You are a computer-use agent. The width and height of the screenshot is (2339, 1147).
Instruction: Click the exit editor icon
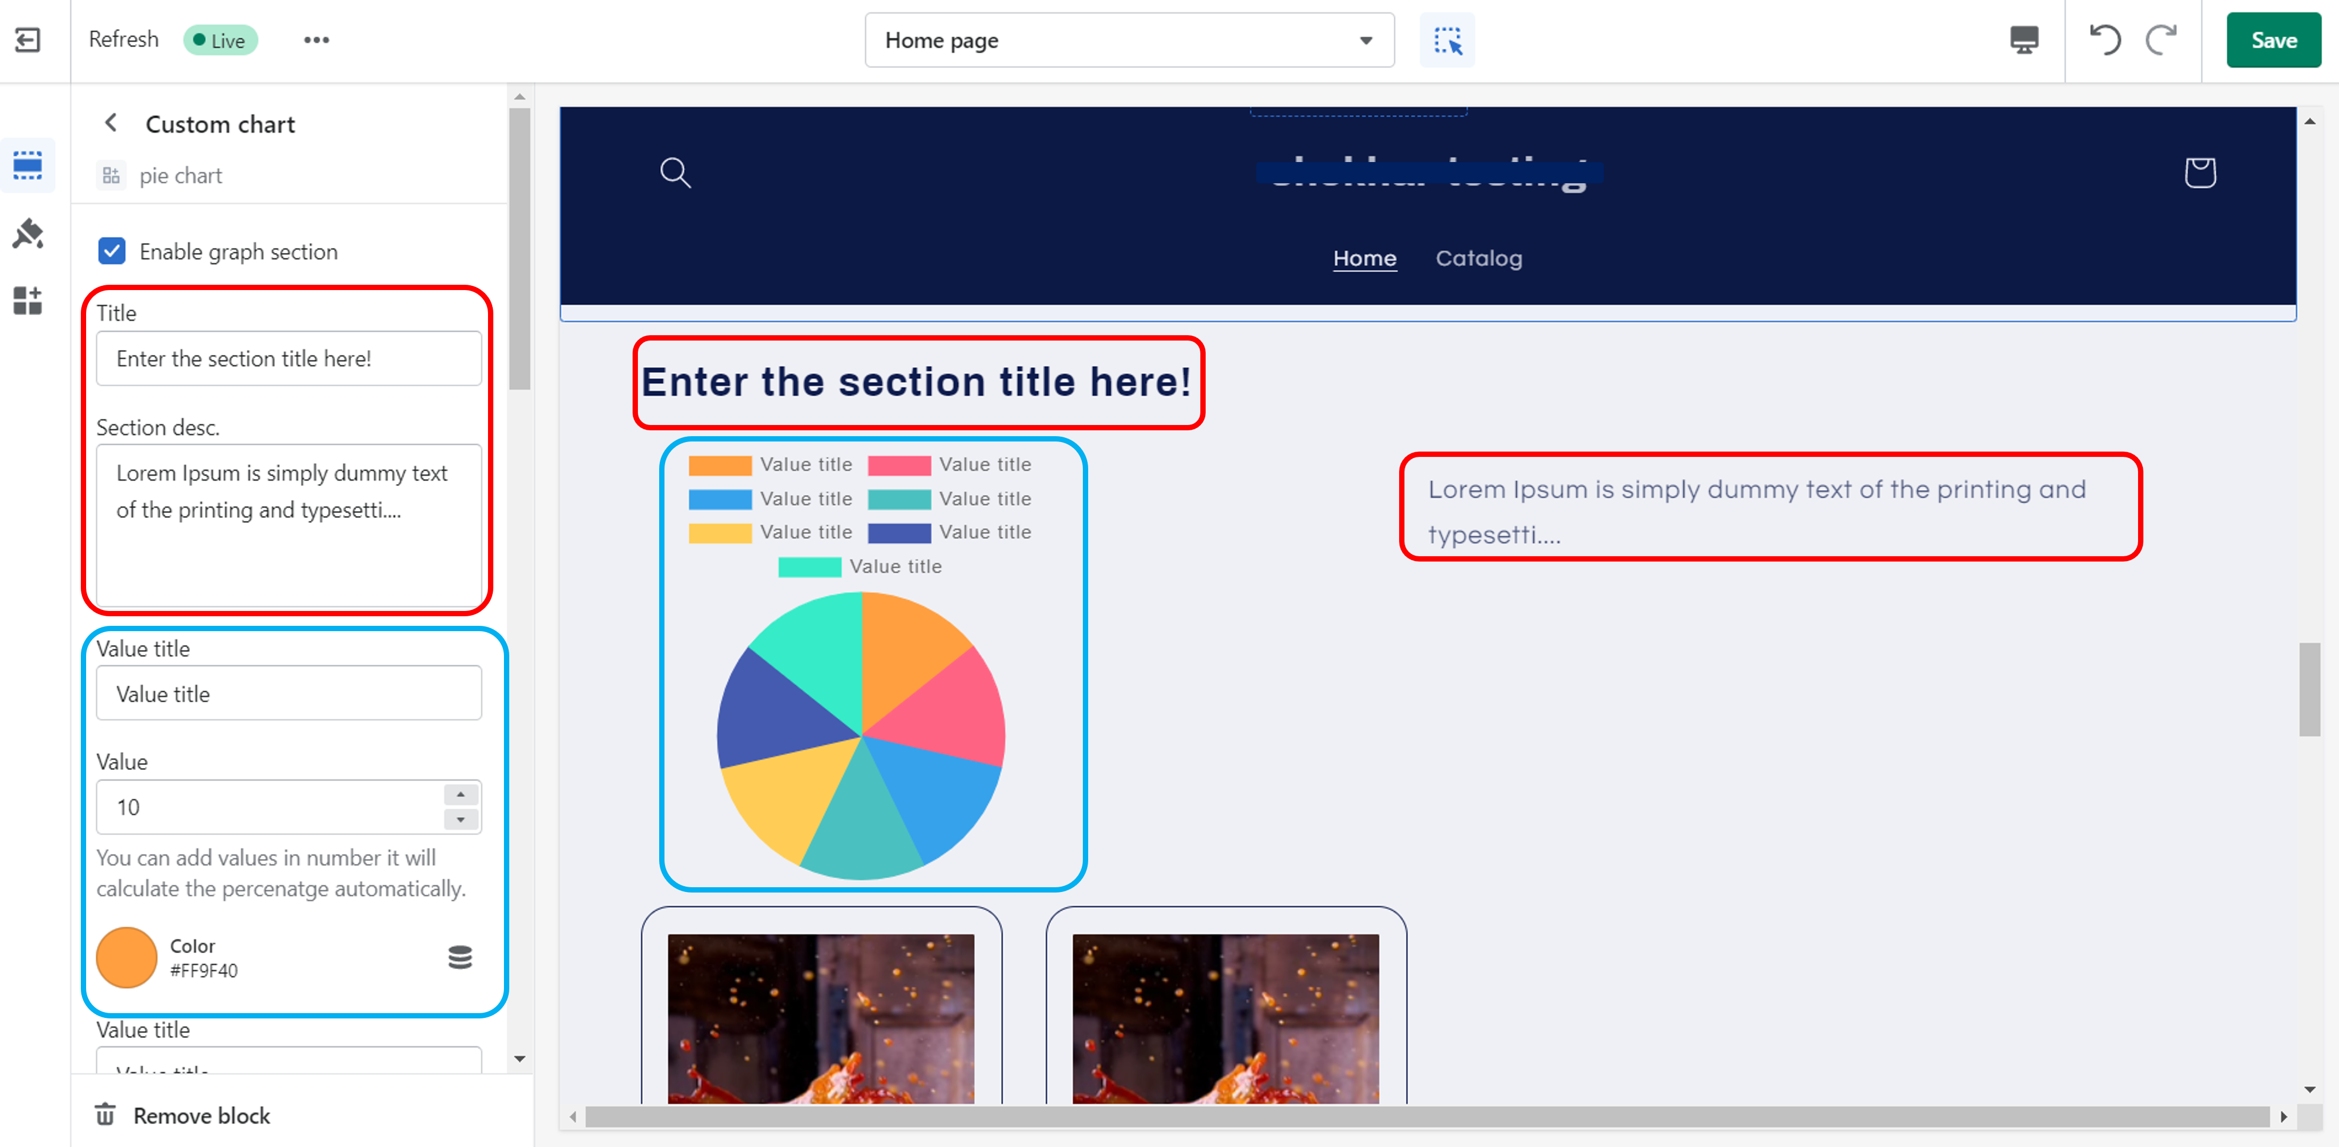[28, 40]
